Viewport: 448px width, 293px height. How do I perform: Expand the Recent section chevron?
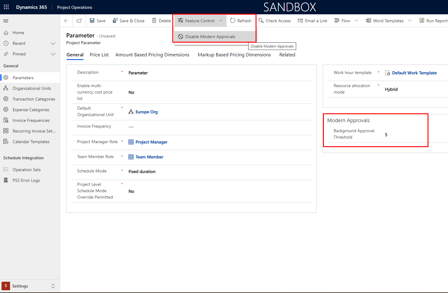click(53, 43)
